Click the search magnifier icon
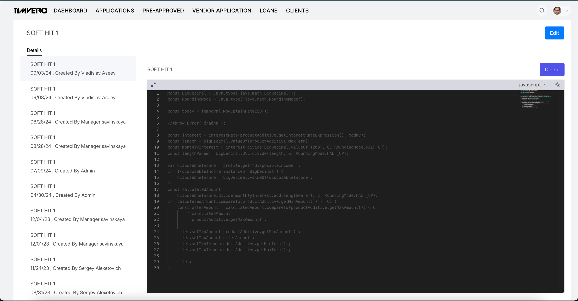Screen dimensions: 578x301 pos(542,11)
